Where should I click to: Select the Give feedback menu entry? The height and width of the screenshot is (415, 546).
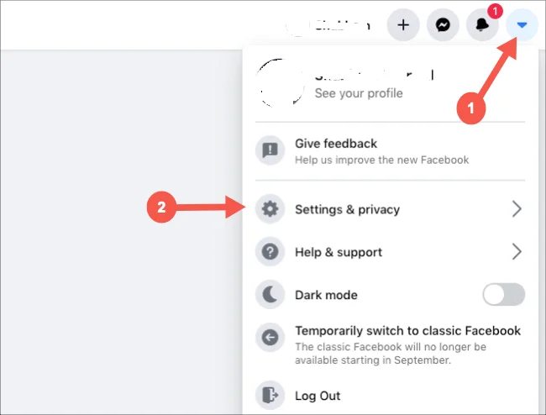tap(336, 144)
